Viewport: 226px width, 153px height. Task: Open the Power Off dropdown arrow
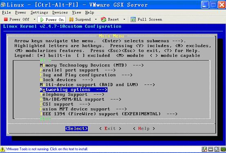tap(34, 19)
